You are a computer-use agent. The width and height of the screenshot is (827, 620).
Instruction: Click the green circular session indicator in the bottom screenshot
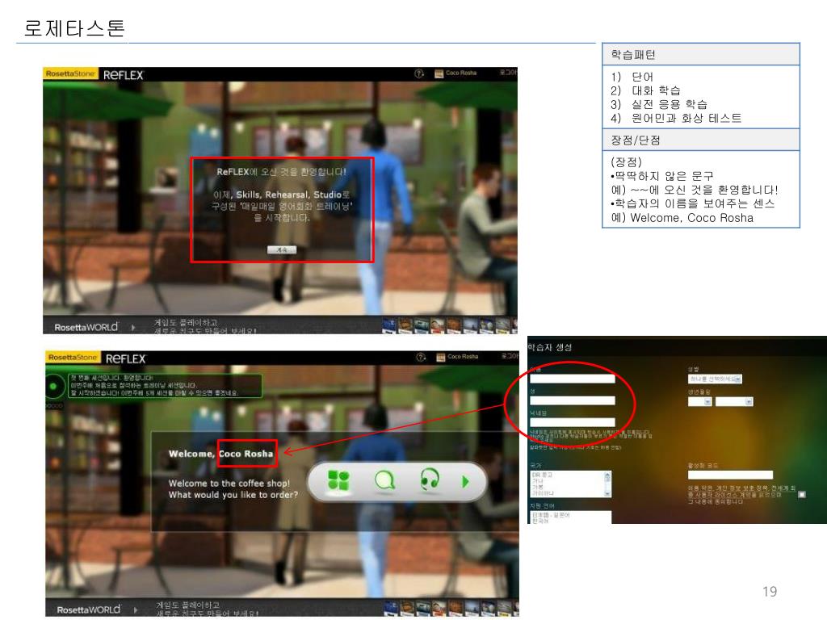pyautogui.click(x=53, y=387)
